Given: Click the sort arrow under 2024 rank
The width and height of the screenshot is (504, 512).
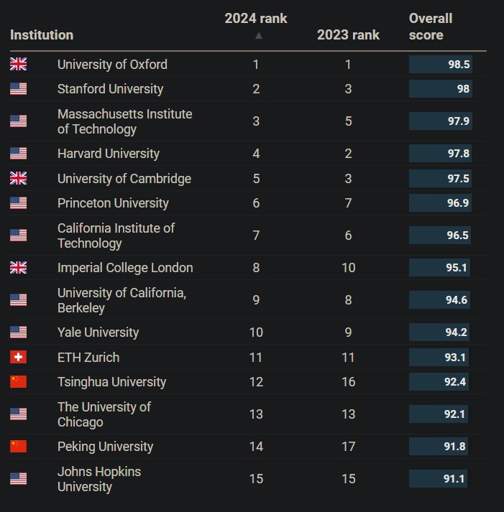Looking at the screenshot, I should pyautogui.click(x=259, y=35).
